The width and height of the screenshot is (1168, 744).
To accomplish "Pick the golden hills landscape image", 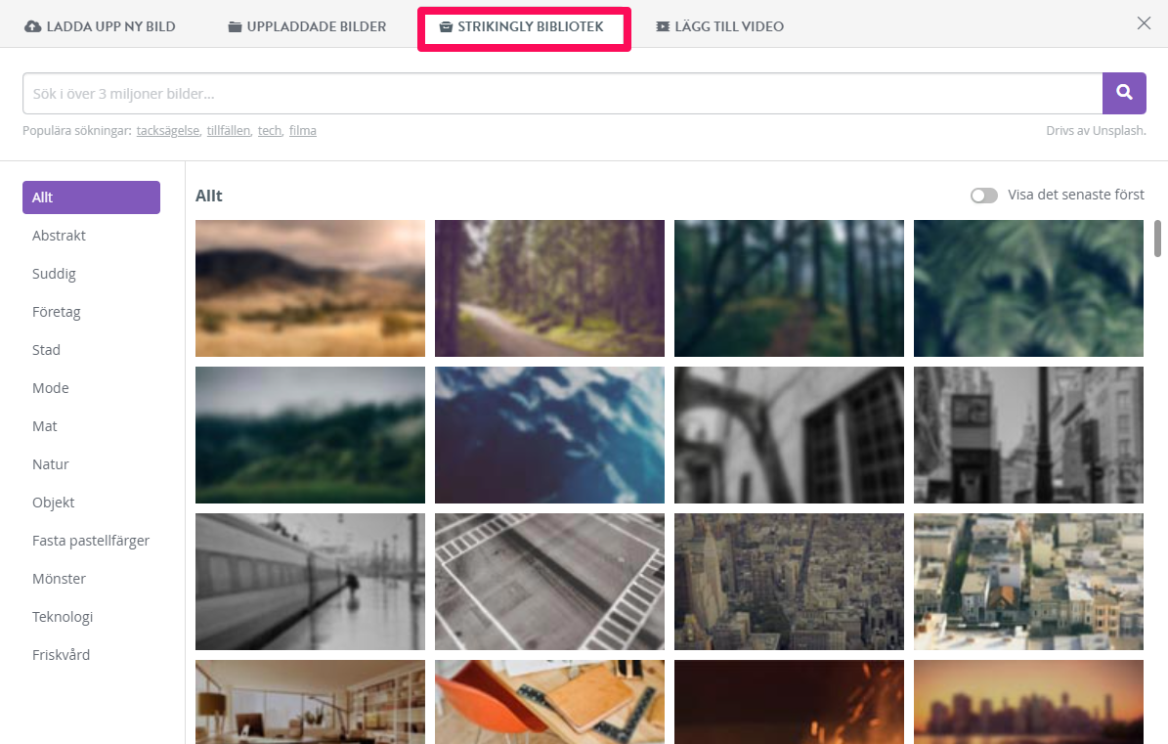I will tap(310, 288).
